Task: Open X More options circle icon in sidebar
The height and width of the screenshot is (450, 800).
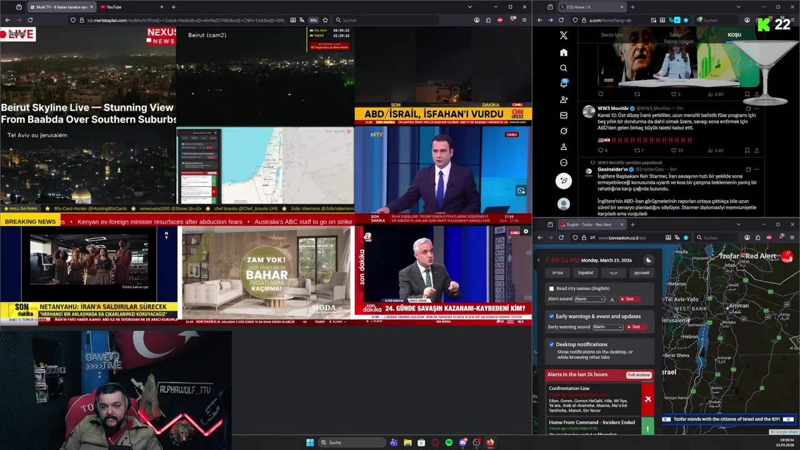Action: point(563,162)
